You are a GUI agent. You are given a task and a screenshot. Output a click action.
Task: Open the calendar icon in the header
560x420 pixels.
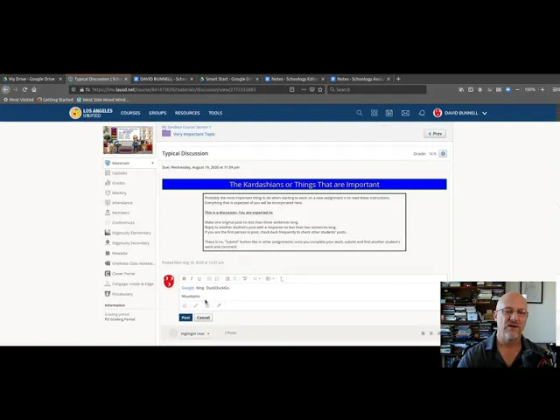click(x=388, y=113)
